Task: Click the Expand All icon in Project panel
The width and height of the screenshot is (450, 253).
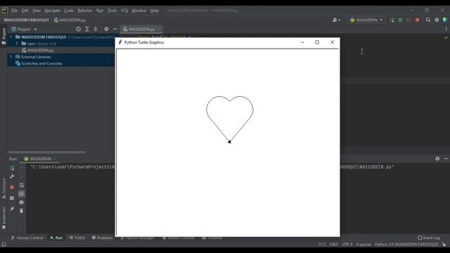Action: click(x=87, y=29)
